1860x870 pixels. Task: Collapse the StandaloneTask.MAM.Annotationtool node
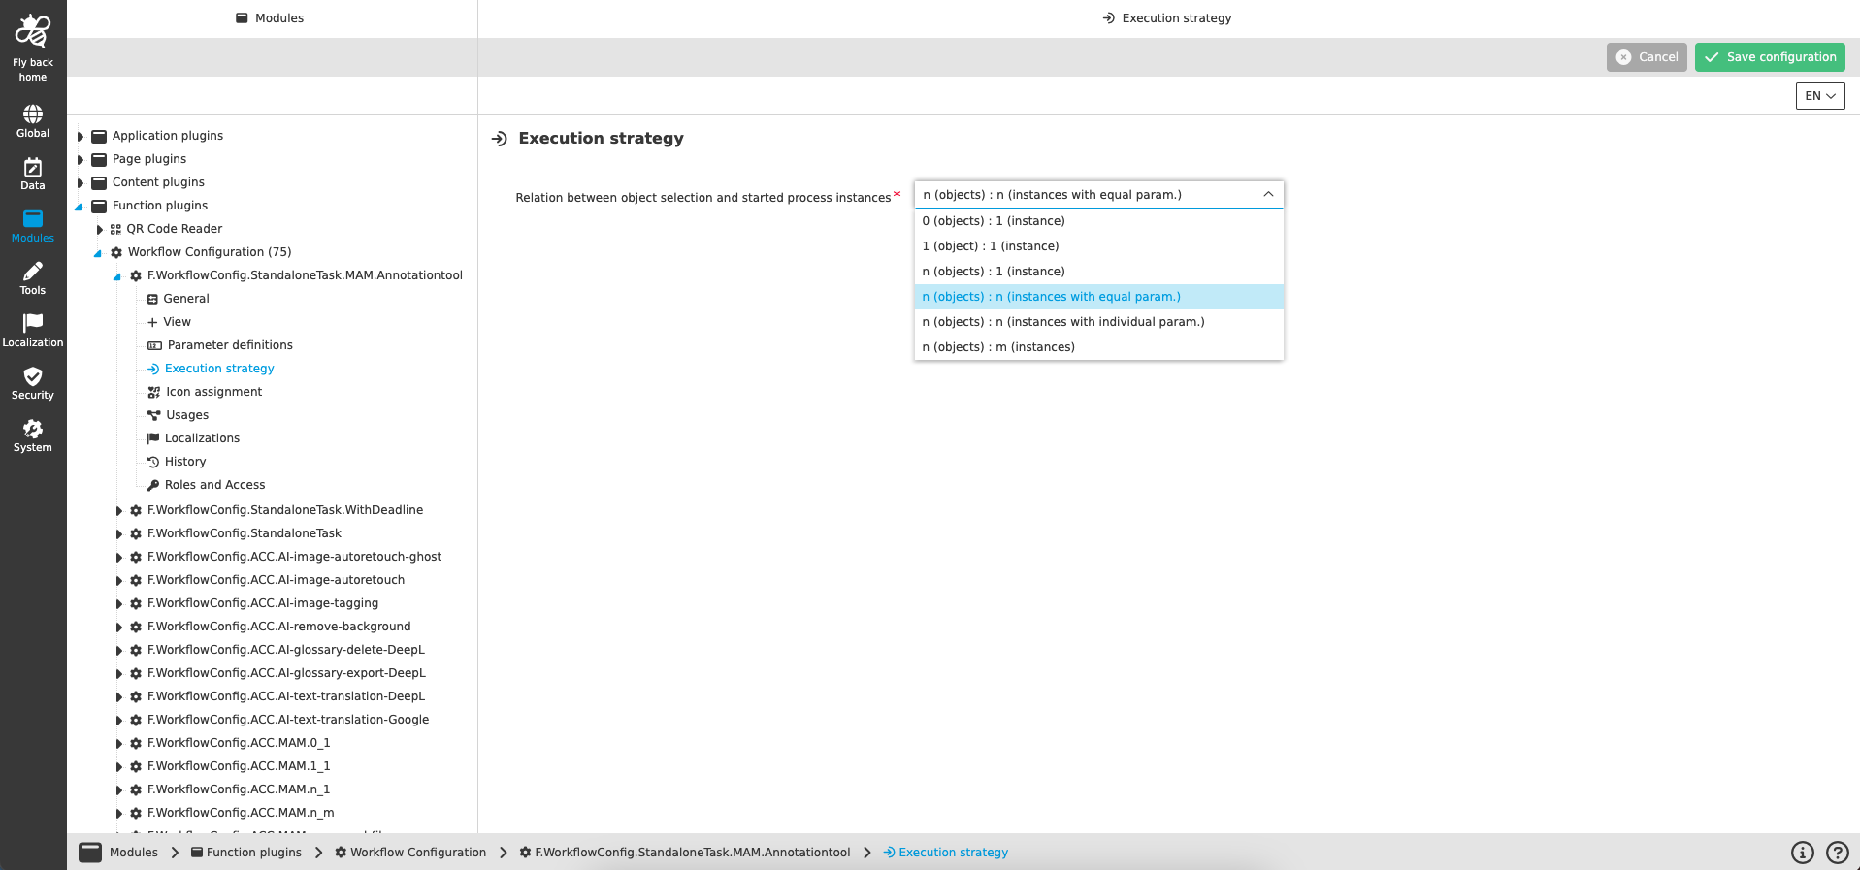point(117,276)
